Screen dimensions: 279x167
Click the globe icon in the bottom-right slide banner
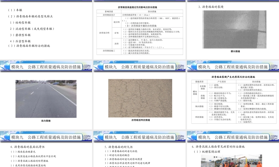tap(193, 137)
